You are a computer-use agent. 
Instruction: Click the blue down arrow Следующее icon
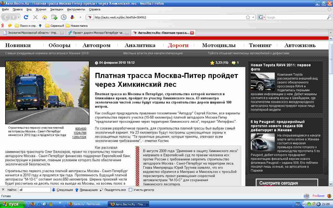54,190
